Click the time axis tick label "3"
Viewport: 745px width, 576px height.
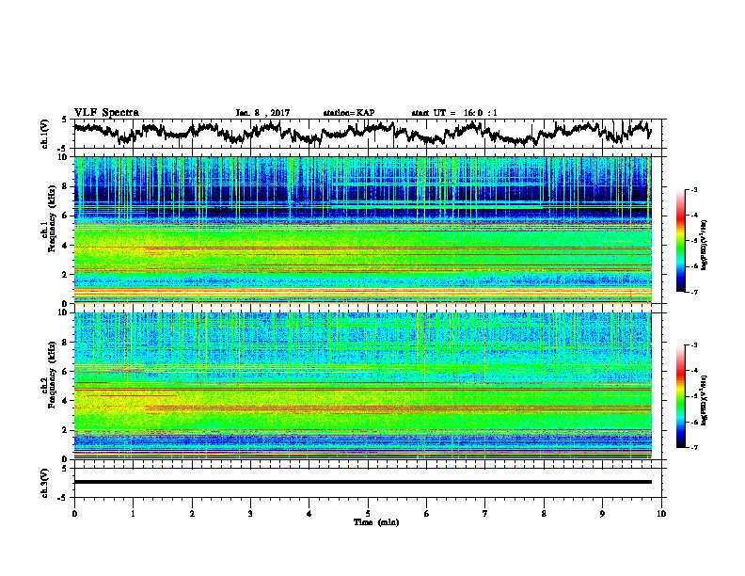[x=250, y=514]
